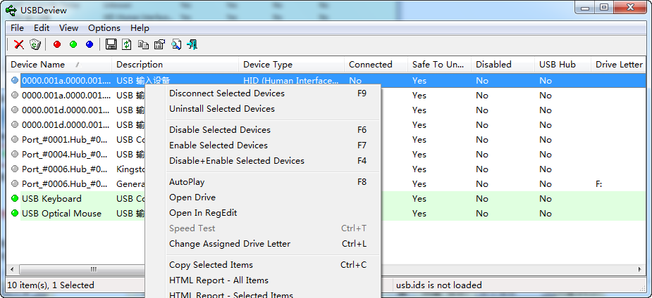Click the floppy disk save icon

coord(111,45)
